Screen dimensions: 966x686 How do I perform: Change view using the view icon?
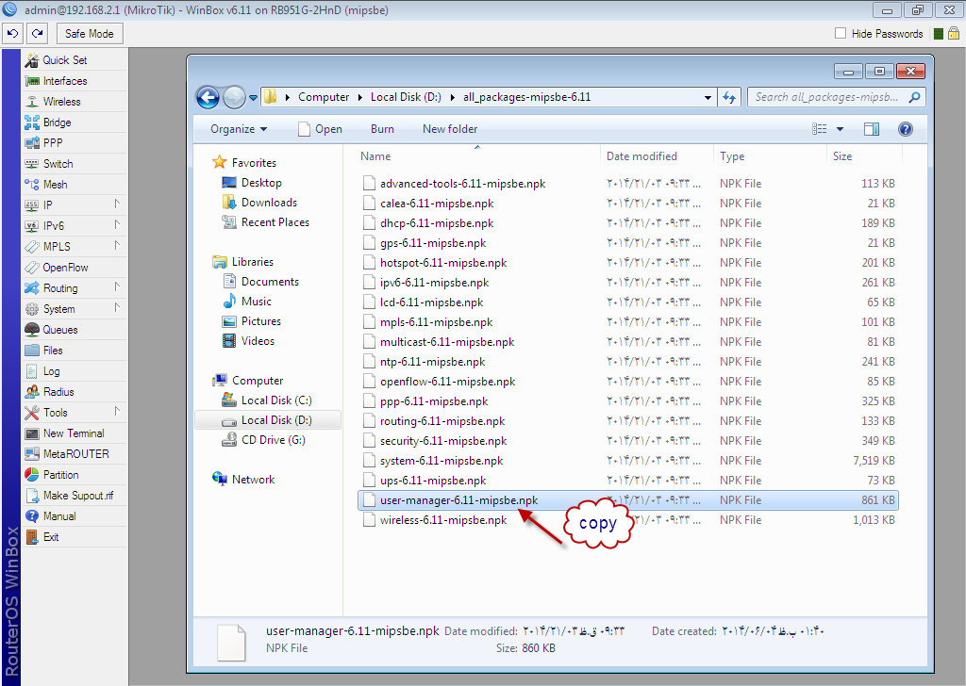(820, 129)
